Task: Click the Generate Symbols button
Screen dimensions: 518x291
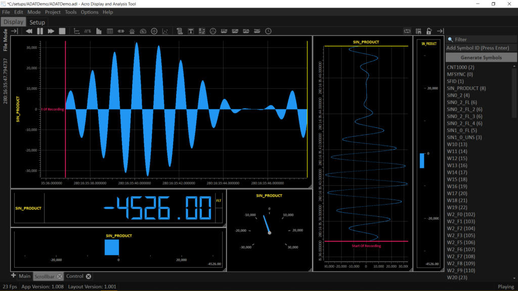Action: [x=481, y=58]
